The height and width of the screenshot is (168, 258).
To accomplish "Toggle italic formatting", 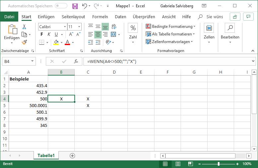I will [49, 34].
